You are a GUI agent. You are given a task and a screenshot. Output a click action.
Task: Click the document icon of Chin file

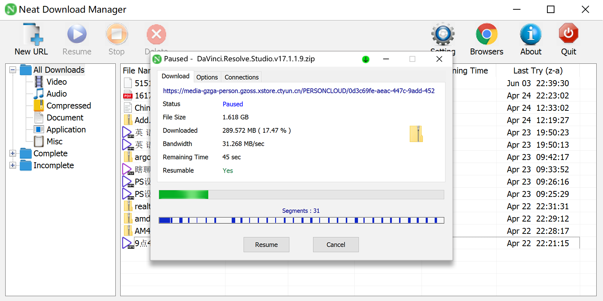point(128,107)
